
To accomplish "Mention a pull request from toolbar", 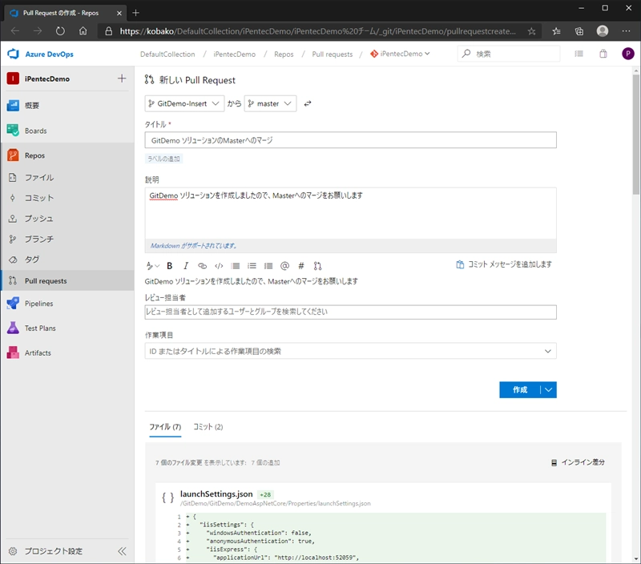I will (x=317, y=266).
